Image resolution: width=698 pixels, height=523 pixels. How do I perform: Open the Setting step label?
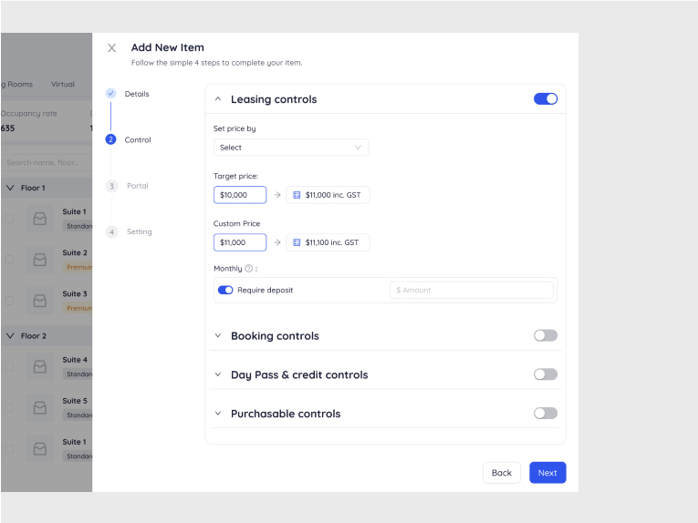140,232
